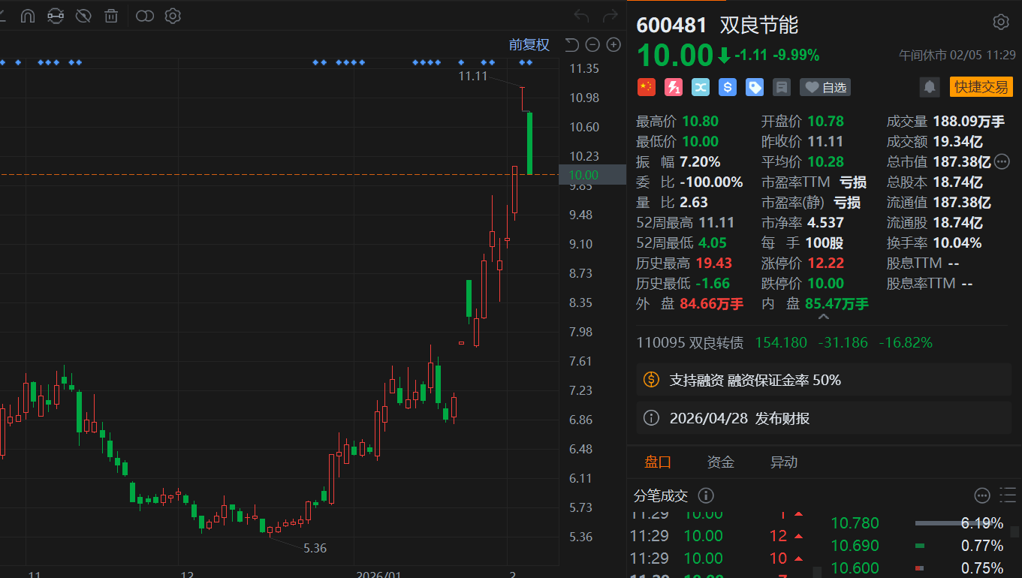Click the pink lightning margin badge
This screenshot has width=1022, height=578.
pos(674,87)
